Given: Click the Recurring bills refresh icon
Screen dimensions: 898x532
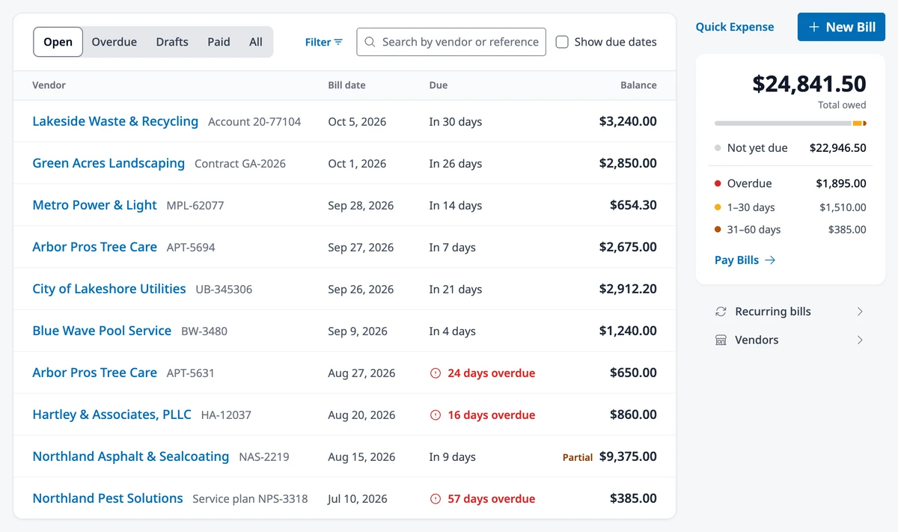Looking at the screenshot, I should pos(721,311).
